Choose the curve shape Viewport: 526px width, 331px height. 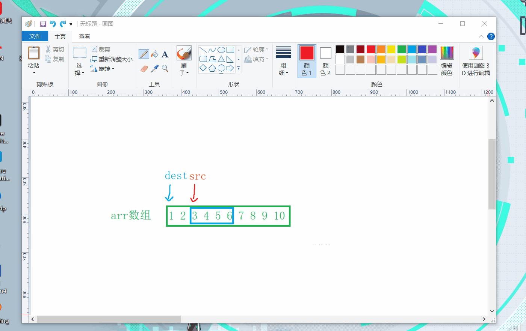pyautogui.click(x=212, y=50)
